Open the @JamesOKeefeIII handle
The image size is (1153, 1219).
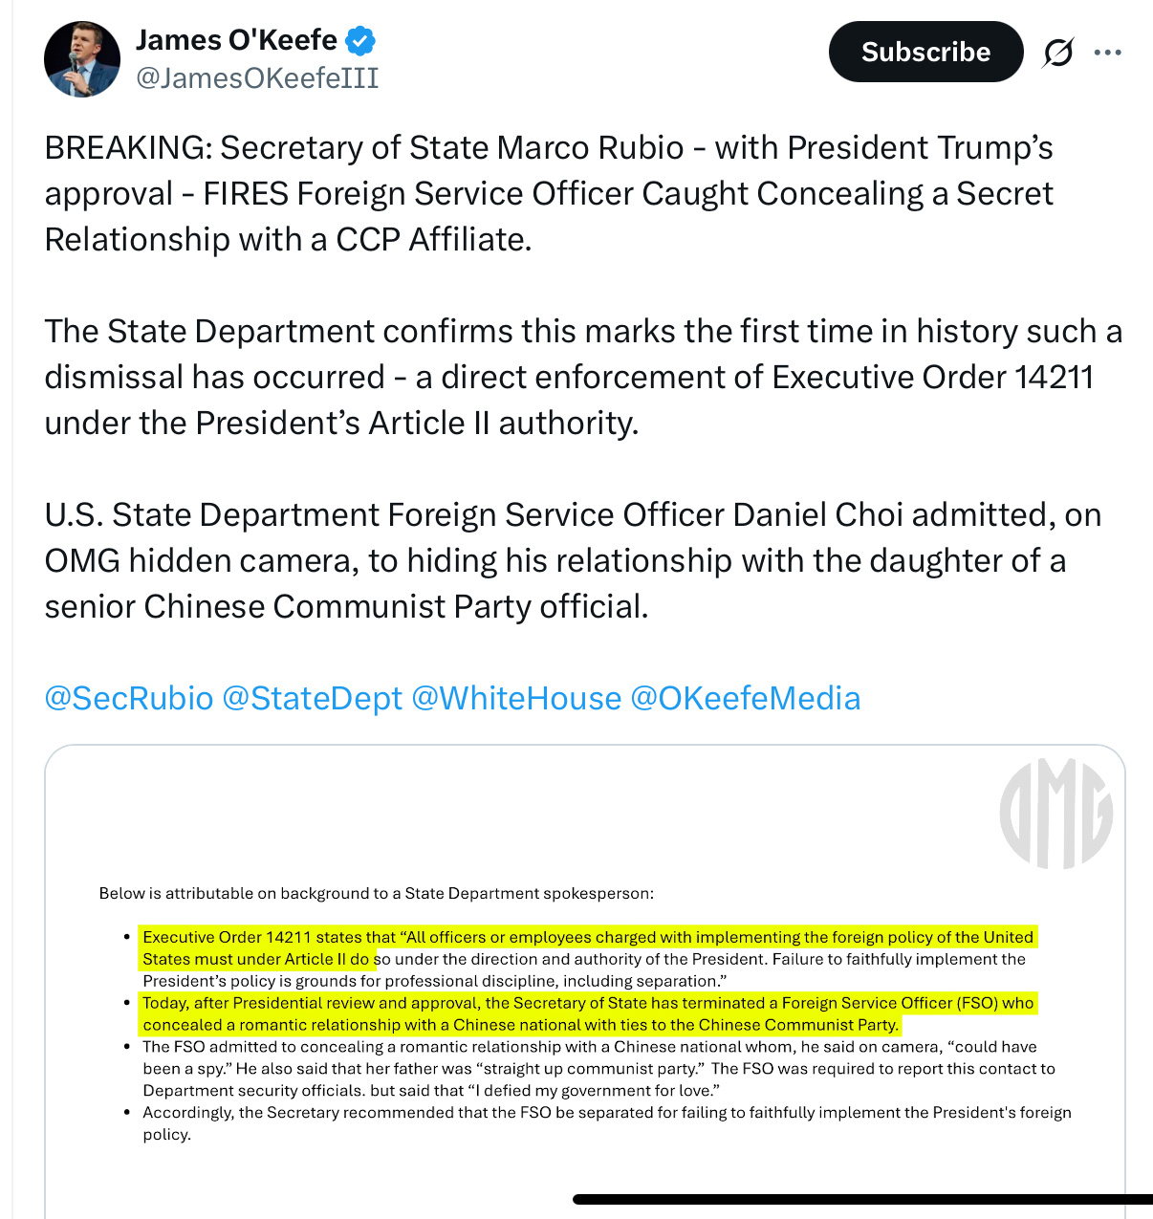[x=257, y=77]
